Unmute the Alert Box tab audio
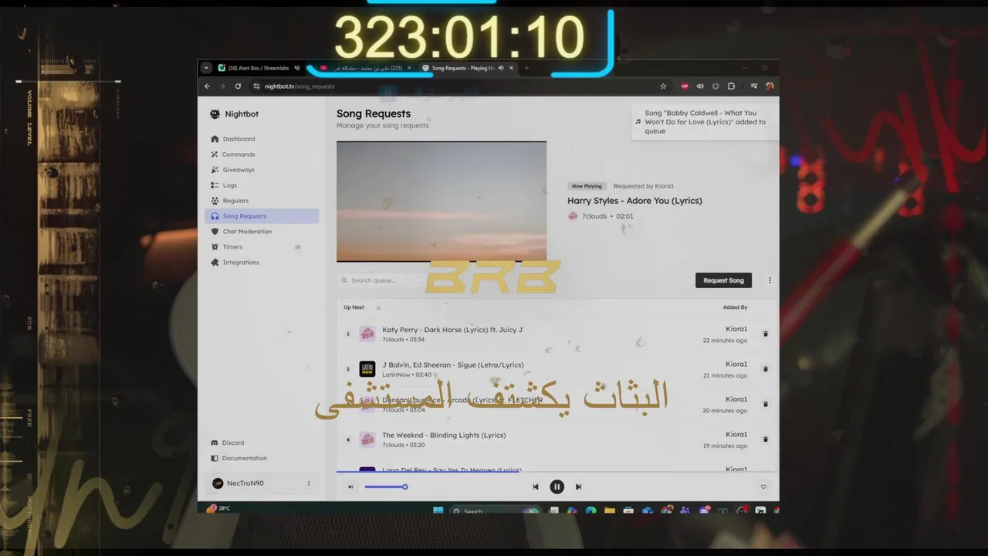The width and height of the screenshot is (988, 556). tap(297, 68)
